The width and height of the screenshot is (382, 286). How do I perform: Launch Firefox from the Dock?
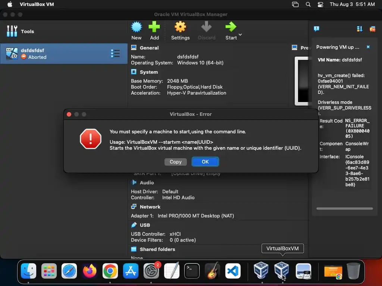pos(90,271)
